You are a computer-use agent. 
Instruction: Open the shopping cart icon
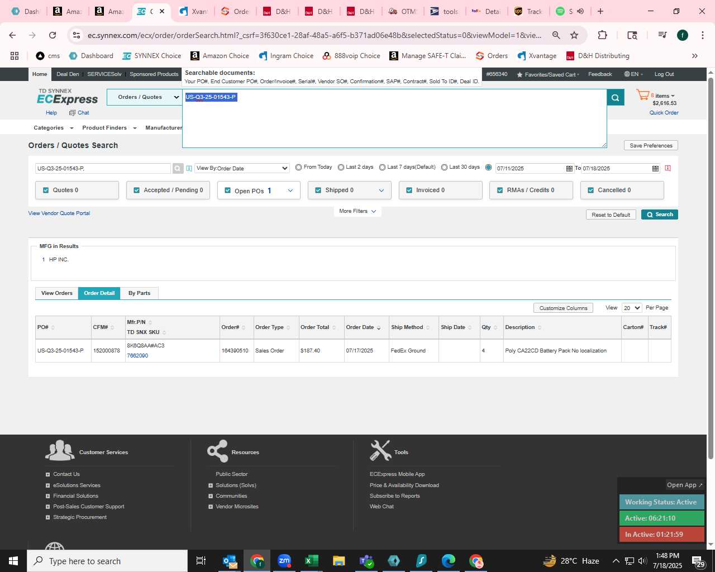point(643,96)
